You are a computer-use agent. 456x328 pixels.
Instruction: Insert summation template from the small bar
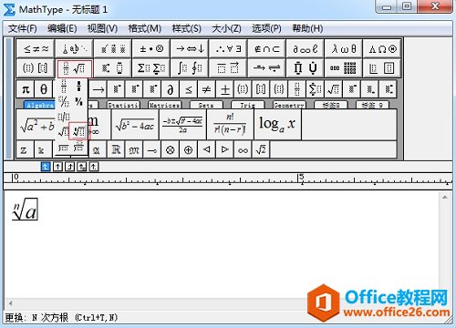[x=316, y=89]
